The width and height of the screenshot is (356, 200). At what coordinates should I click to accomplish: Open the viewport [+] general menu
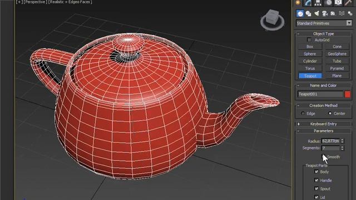[x=19, y=2]
